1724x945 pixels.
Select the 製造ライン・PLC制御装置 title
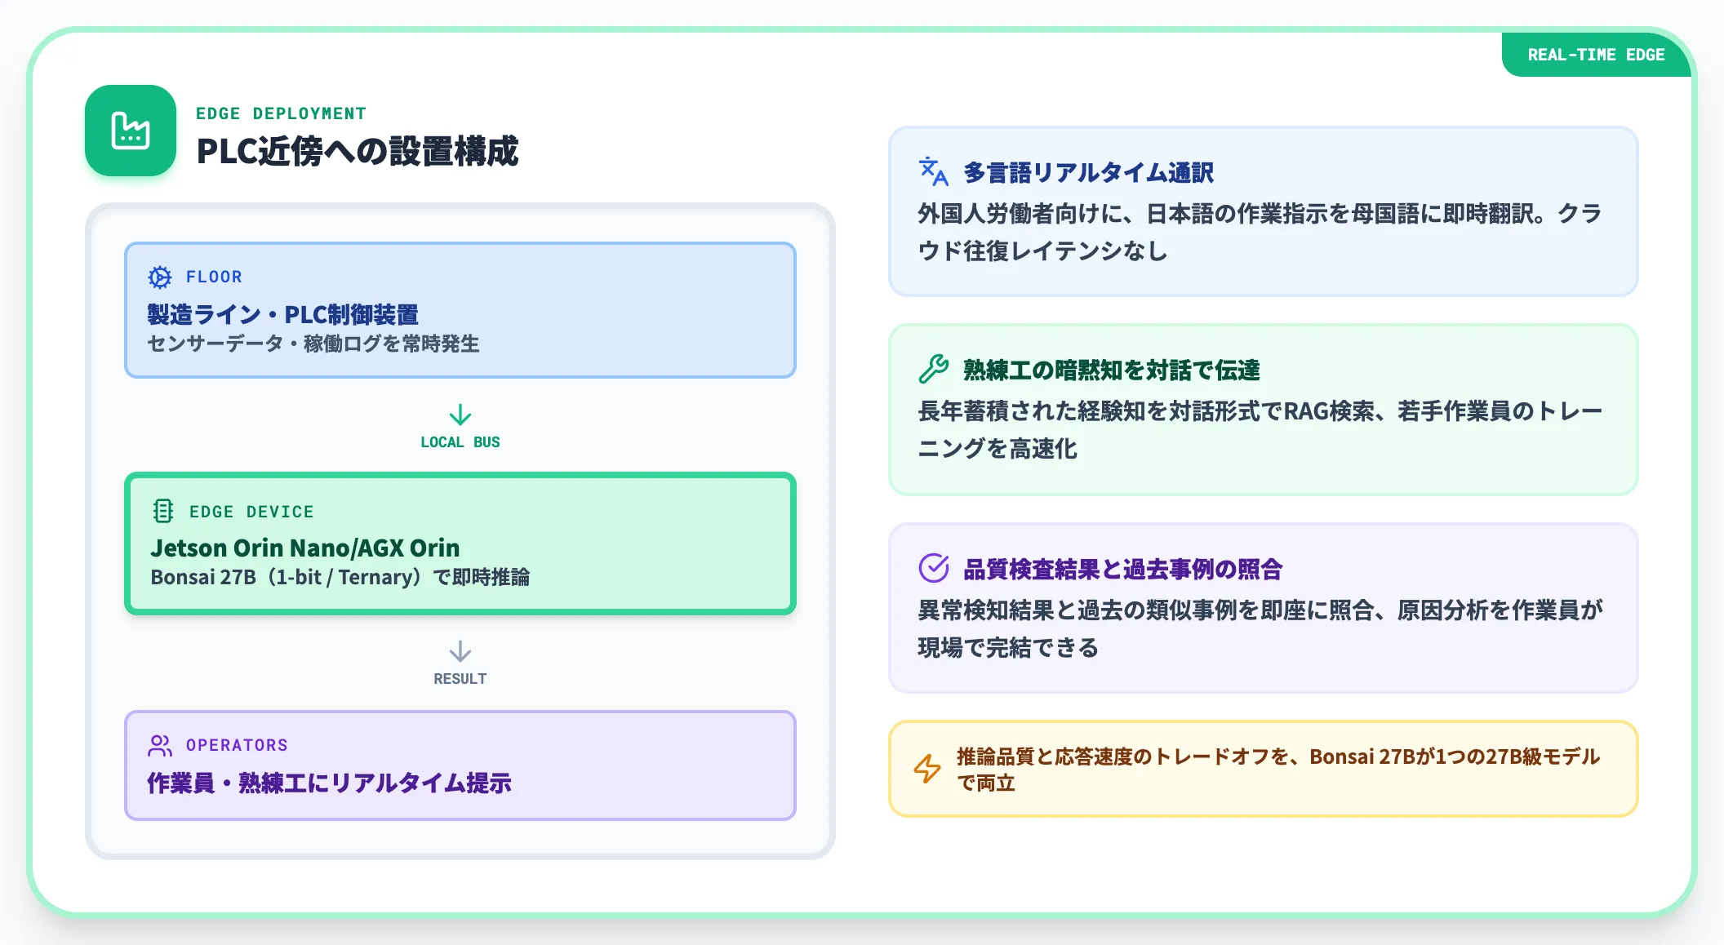click(282, 314)
